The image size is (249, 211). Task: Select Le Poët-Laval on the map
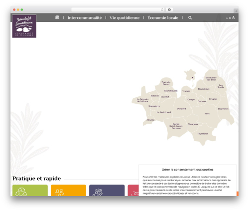point(164,112)
